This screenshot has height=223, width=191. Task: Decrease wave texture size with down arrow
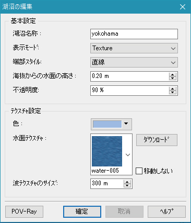(x=127, y=185)
